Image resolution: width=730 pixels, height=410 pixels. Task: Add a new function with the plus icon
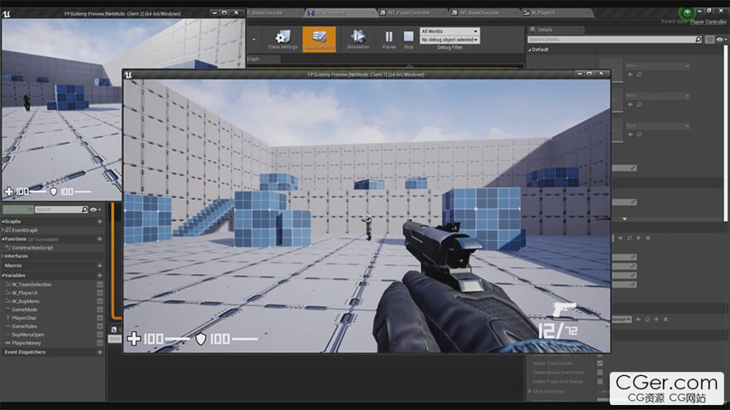click(x=100, y=239)
